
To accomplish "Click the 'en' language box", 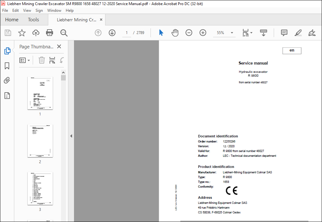I will point(292,51).
